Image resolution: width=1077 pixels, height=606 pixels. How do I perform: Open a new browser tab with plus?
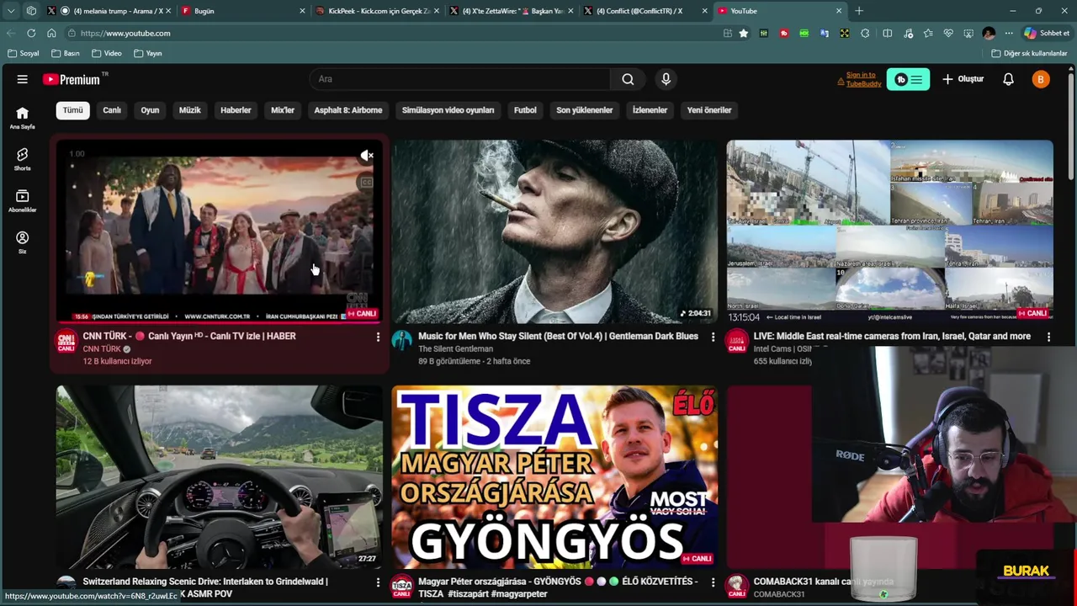click(858, 11)
